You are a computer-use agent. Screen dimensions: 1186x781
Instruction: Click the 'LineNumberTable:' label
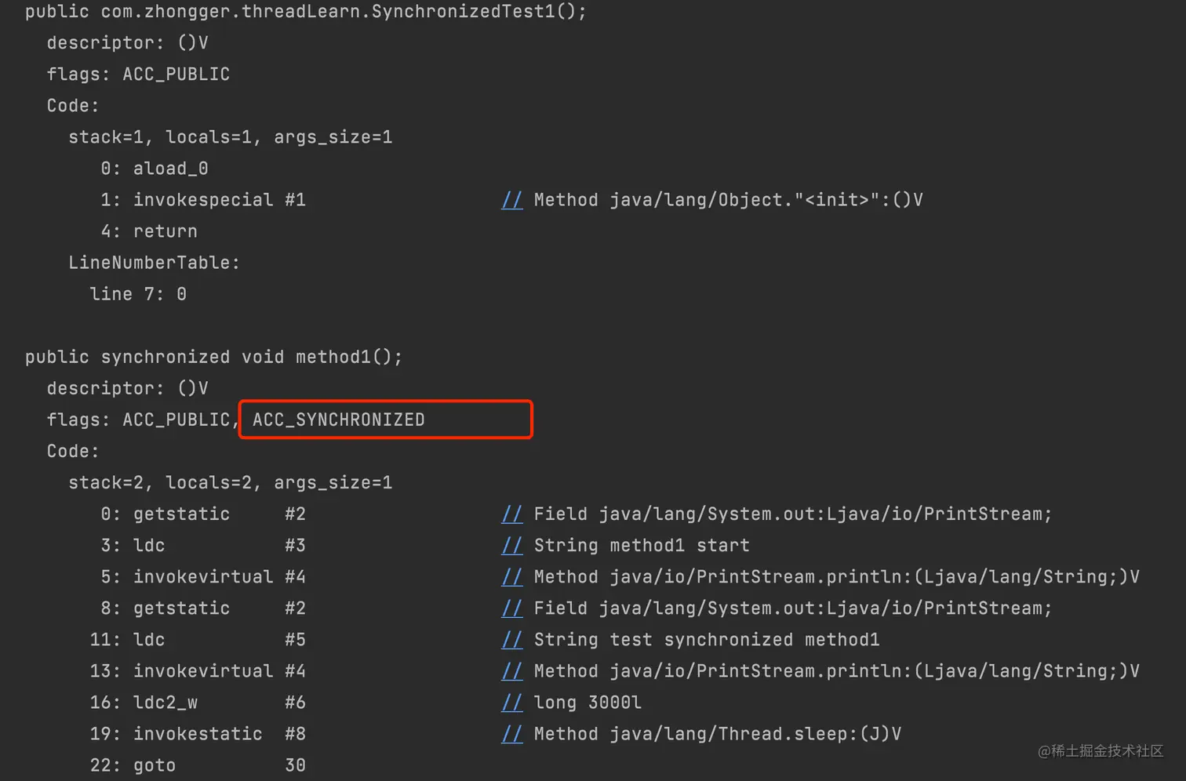pos(154,263)
